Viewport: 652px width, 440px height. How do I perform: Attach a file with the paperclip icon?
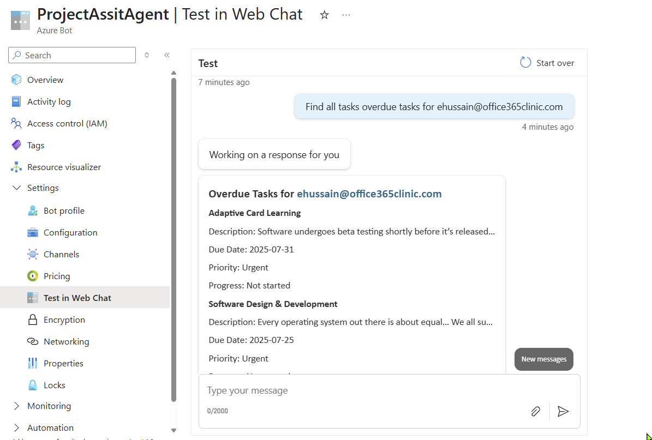click(536, 411)
